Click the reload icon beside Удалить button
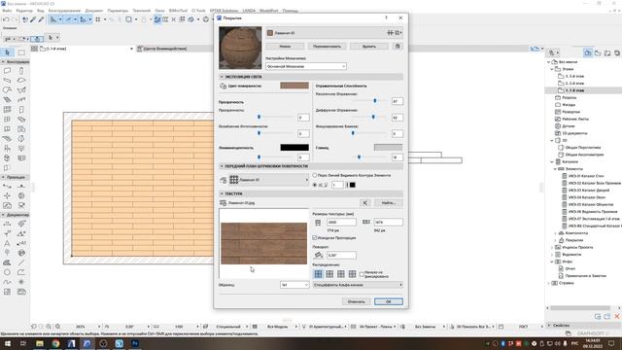The width and height of the screenshot is (622, 350). [x=397, y=46]
